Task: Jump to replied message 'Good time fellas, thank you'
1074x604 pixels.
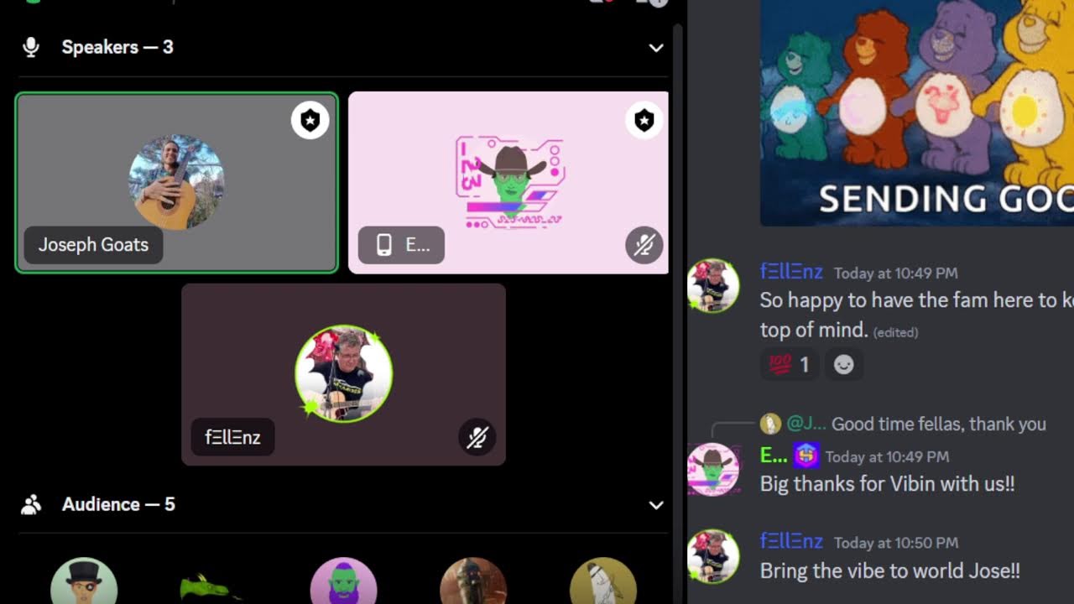Action: click(x=939, y=424)
